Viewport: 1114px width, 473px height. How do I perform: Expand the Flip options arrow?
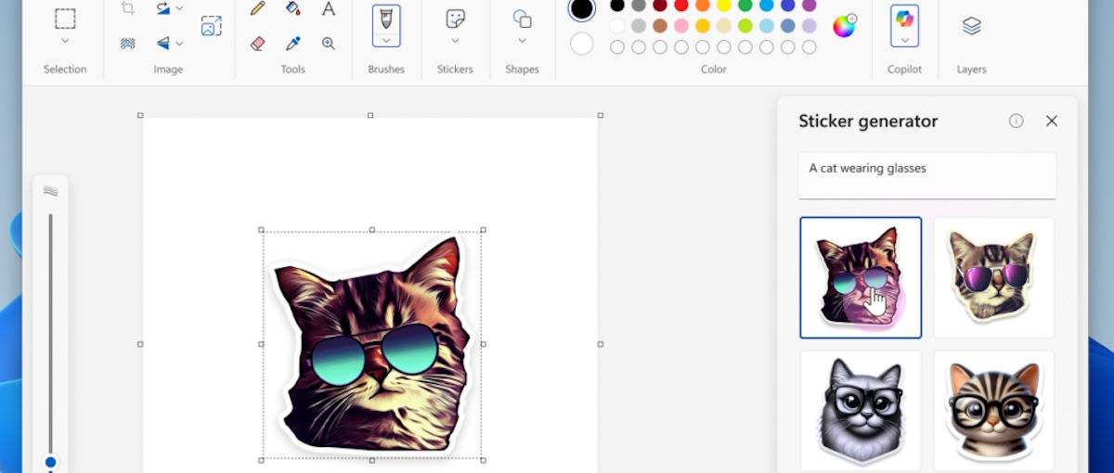[179, 43]
